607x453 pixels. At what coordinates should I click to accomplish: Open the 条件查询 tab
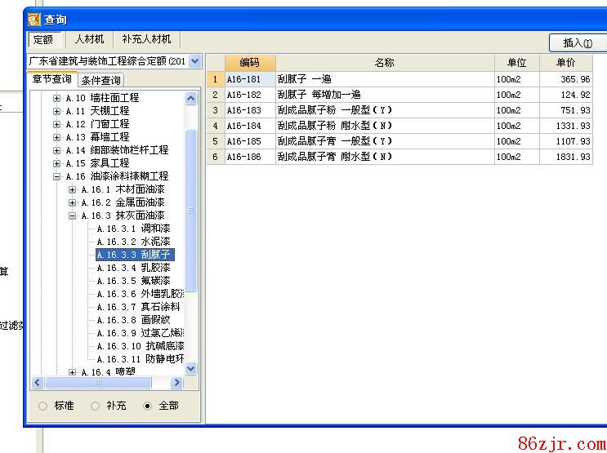[x=100, y=80]
